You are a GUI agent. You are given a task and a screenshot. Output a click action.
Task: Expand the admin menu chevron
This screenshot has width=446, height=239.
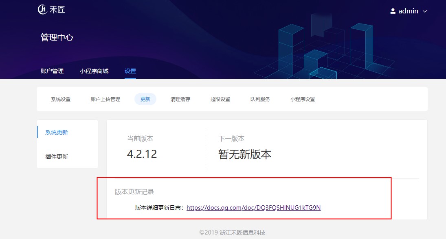click(x=424, y=11)
